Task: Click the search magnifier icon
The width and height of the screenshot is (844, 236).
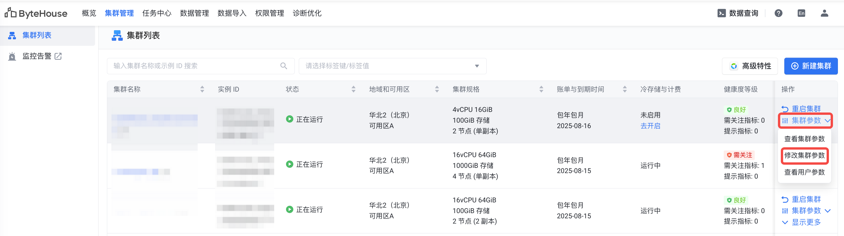Action: pyautogui.click(x=284, y=66)
